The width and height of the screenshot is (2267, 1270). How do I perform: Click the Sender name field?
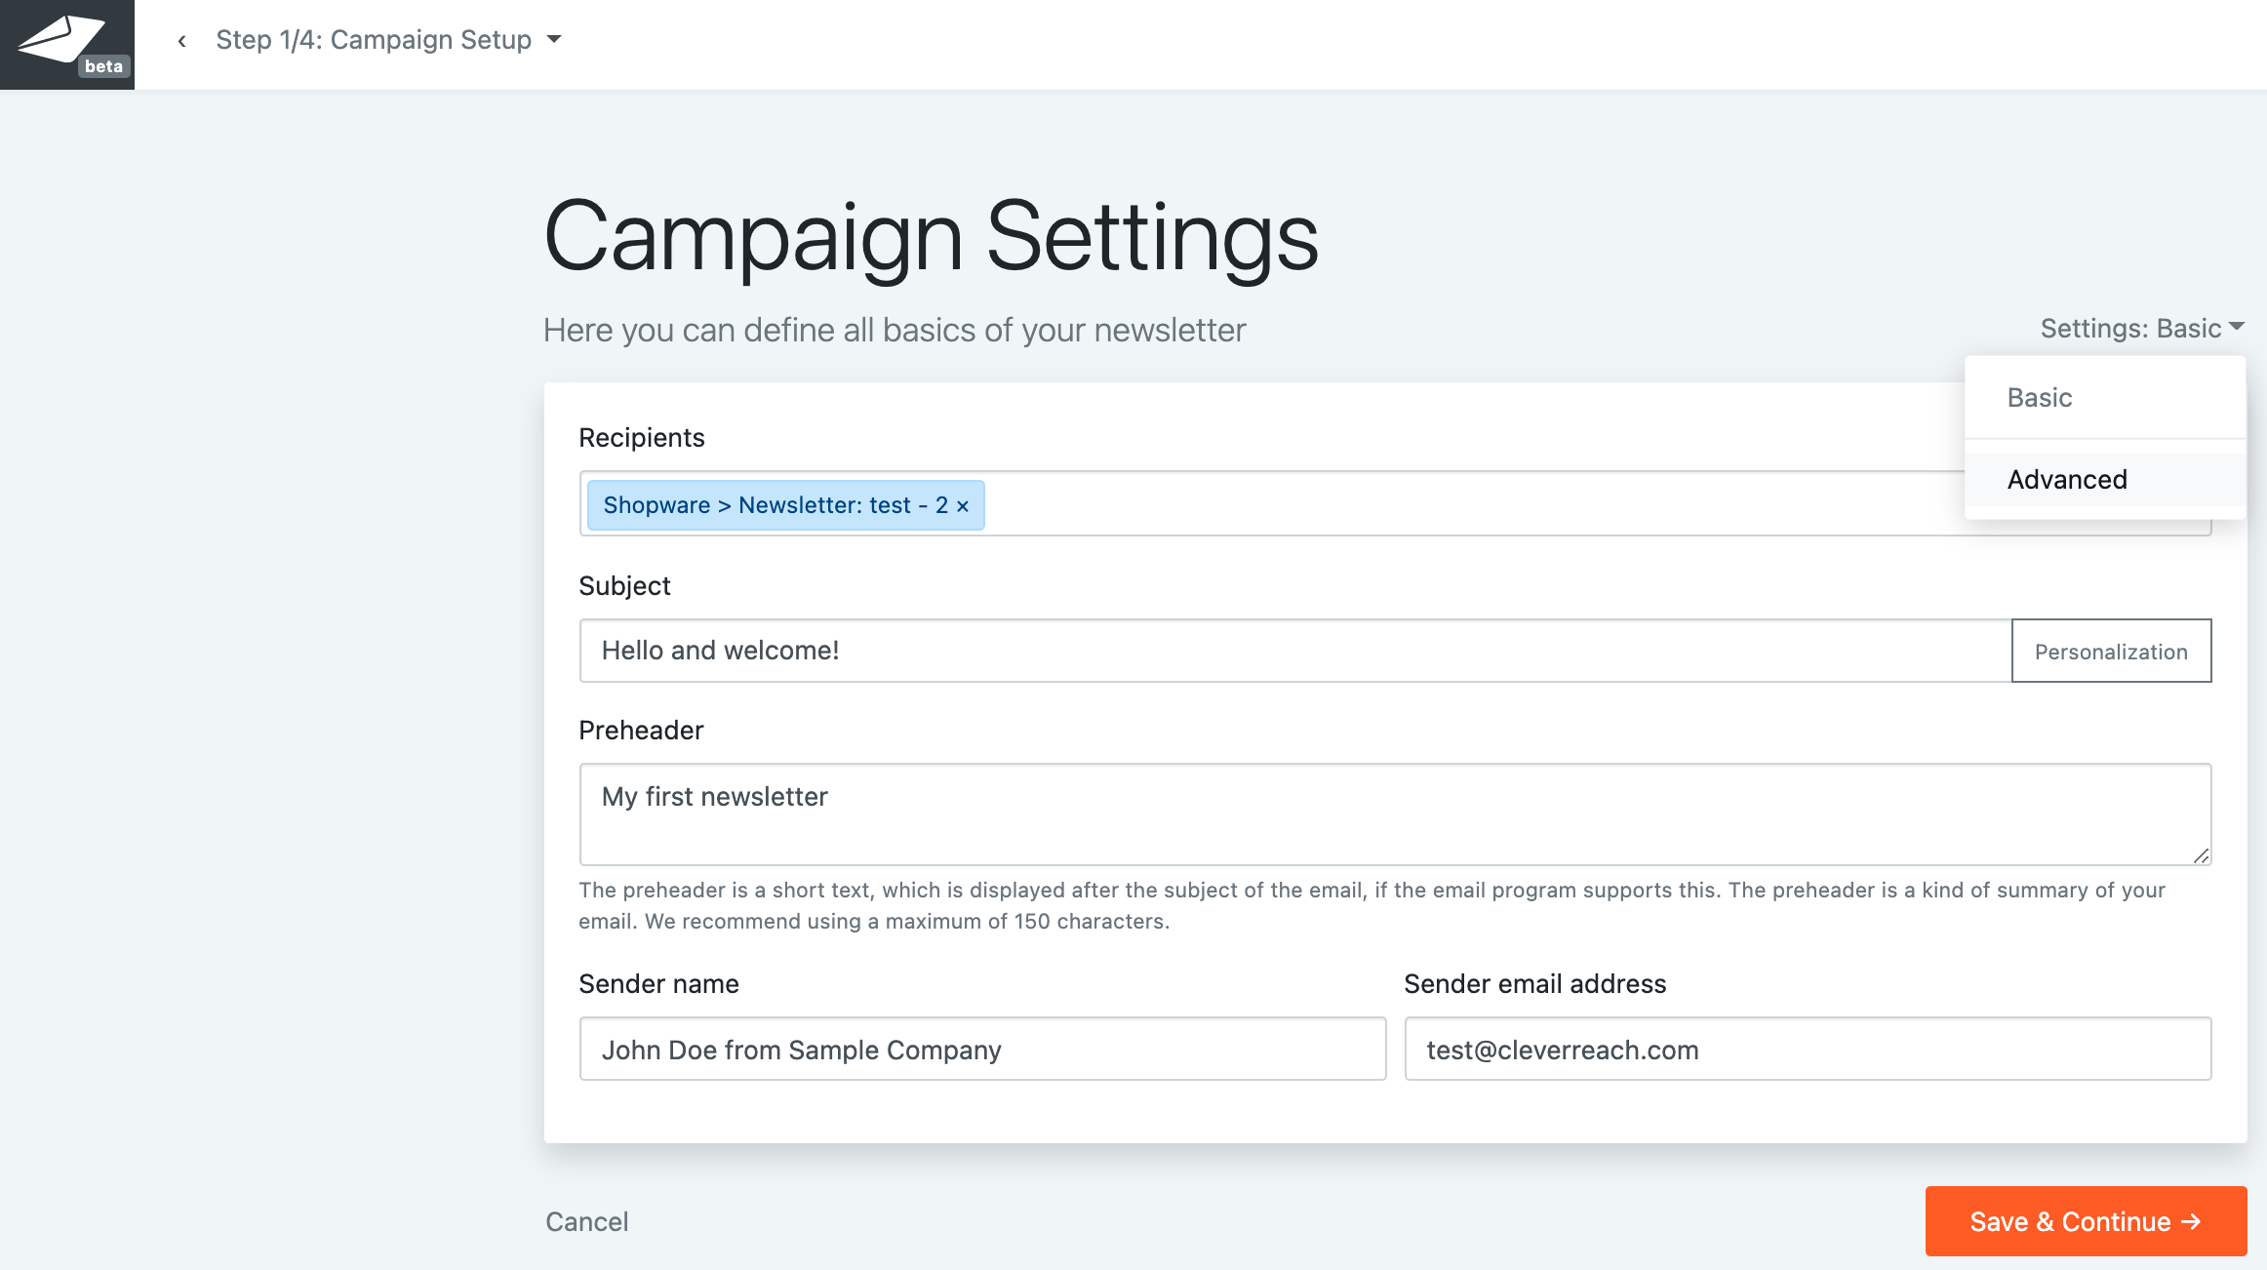pyautogui.click(x=982, y=1050)
